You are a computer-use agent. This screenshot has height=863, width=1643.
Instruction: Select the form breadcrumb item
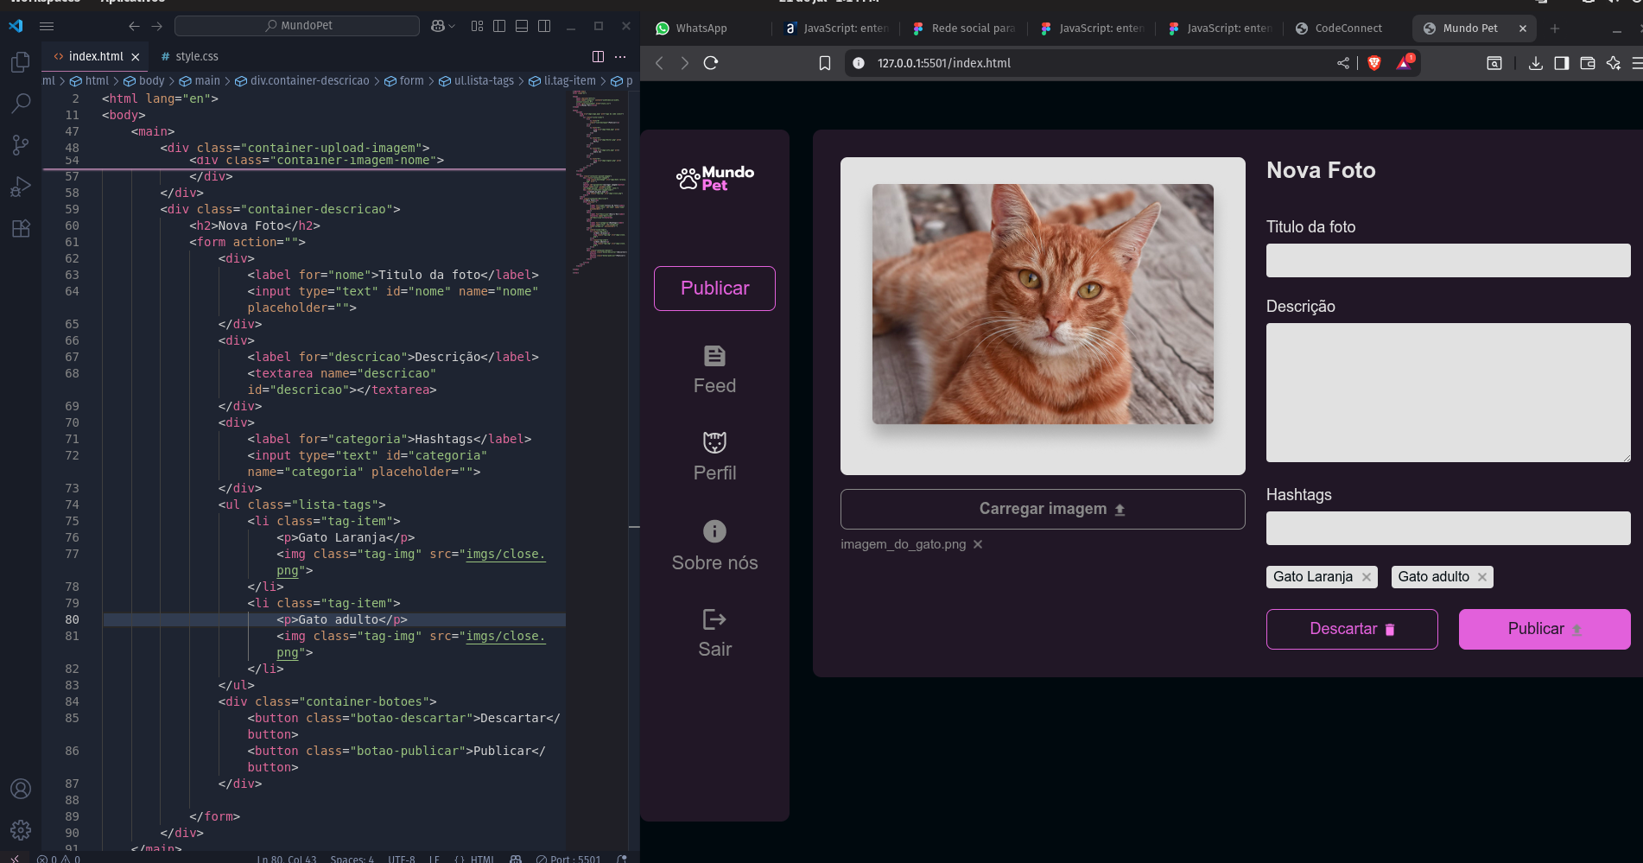click(x=404, y=80)
